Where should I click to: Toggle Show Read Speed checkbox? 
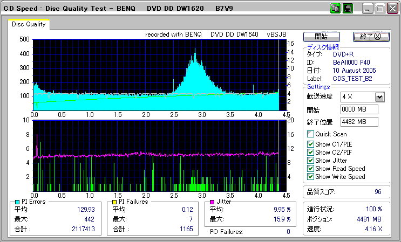[310, 168]
